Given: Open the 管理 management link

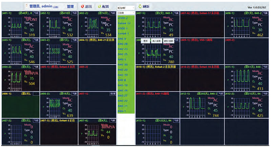Looking at the screenshot, I should [x=70, y=6].
